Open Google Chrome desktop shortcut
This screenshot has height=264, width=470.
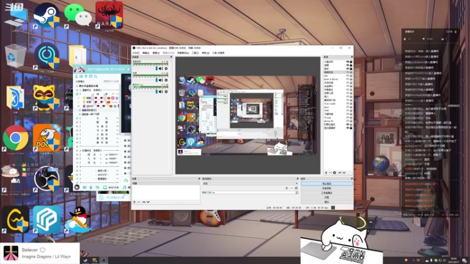pos(16,139)
